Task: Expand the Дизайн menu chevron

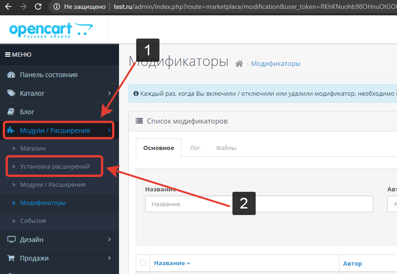Action: point(109,240)
